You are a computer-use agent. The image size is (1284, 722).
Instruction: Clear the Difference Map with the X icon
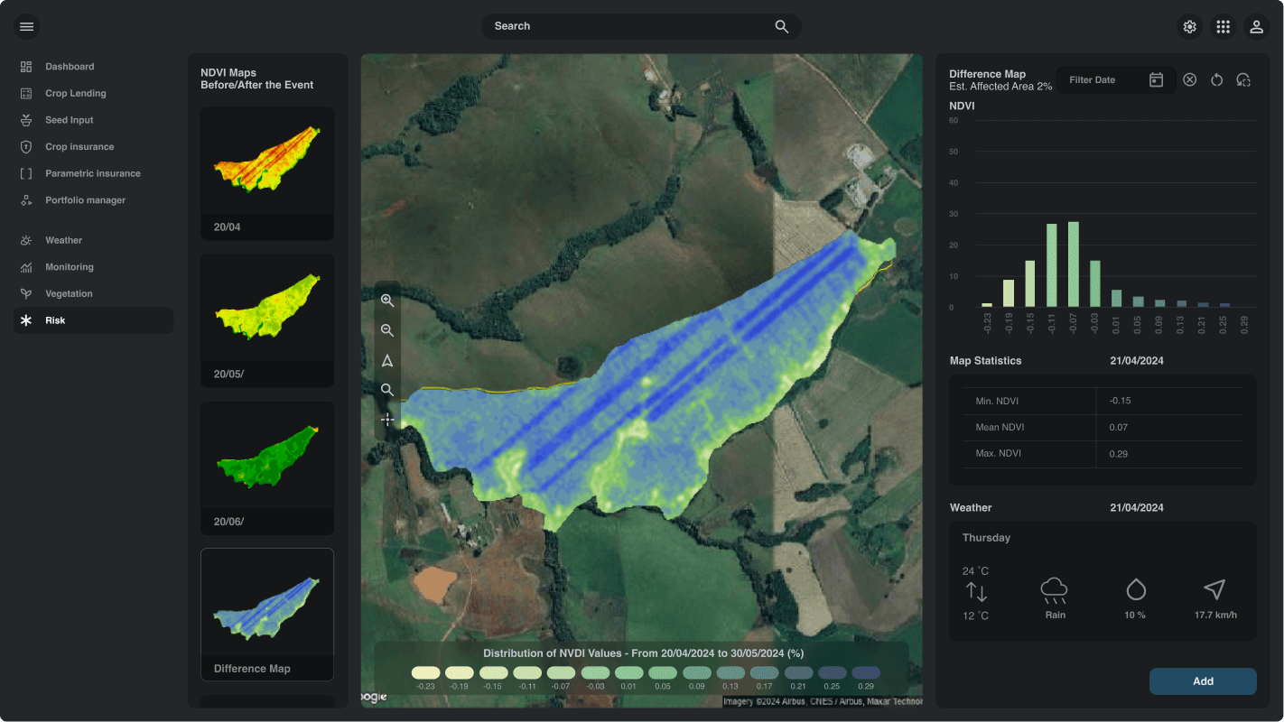click(x=1189, y=79)
